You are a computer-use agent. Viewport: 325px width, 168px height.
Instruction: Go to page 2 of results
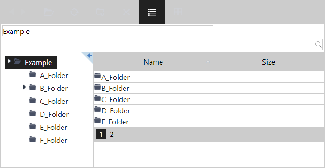pyautogui.click(x=112, y=135)
